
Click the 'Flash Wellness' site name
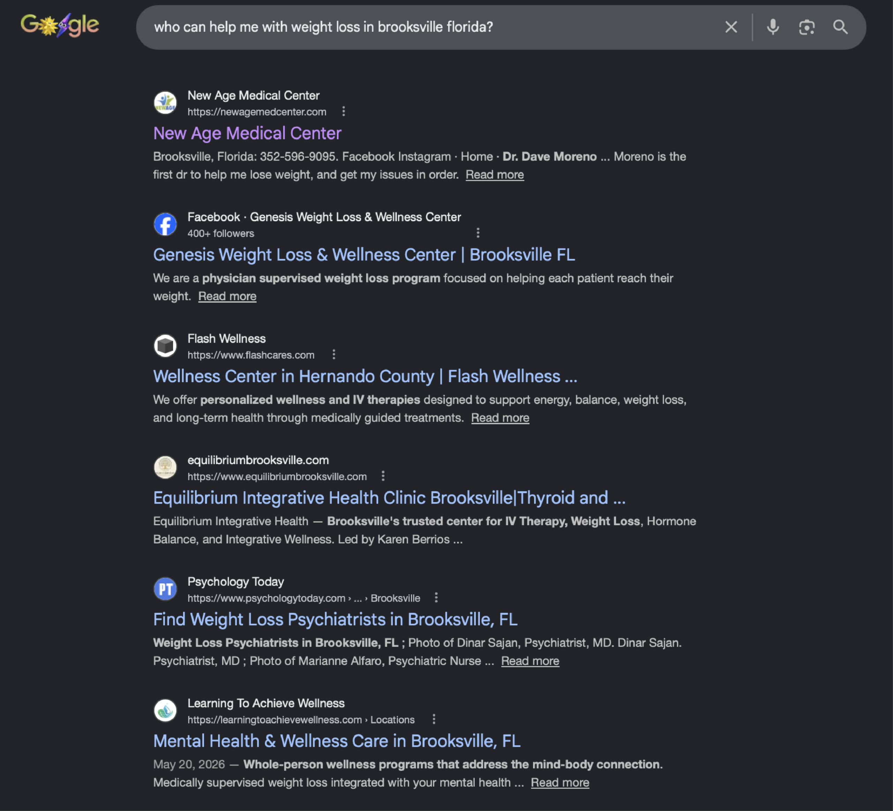pyautogui.click(x=226, y=338)
